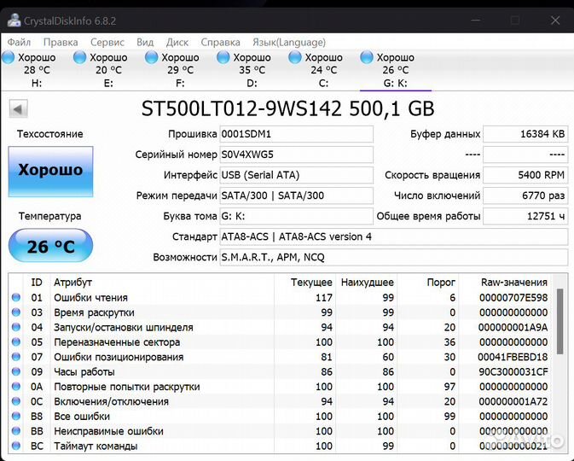This screenshot has height=461, width=574.
Task: Click raw value 000000001A9A
Action: 513,327
